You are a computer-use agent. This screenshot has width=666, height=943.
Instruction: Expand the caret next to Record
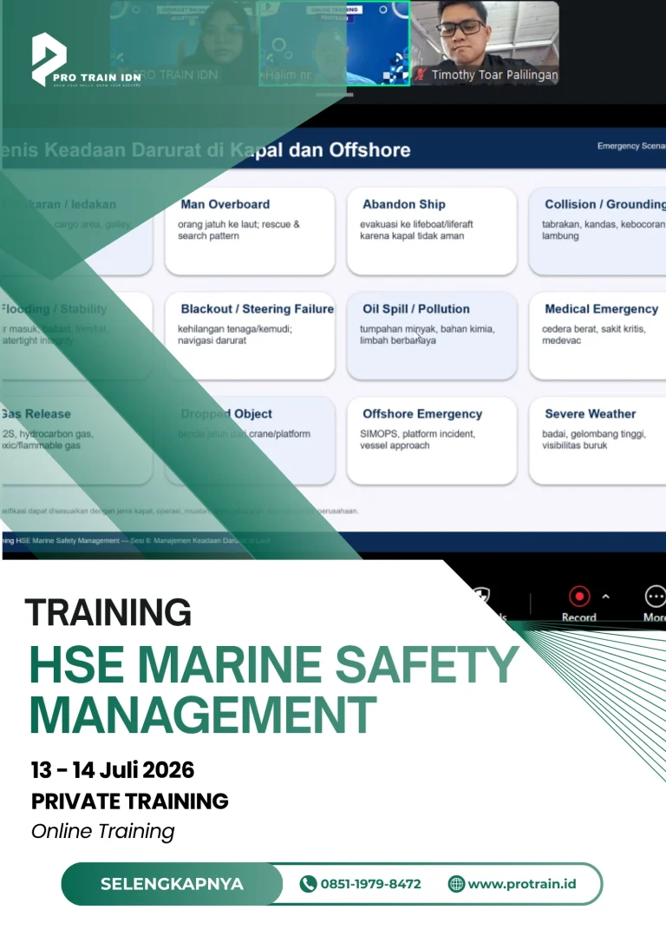tap(605, 597)
